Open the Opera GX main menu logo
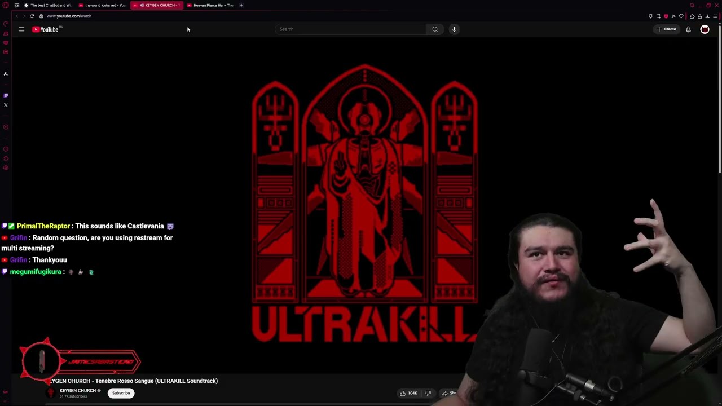 [6, 5]
